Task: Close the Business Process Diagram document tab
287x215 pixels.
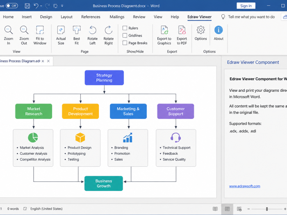Action: point(43,61)
